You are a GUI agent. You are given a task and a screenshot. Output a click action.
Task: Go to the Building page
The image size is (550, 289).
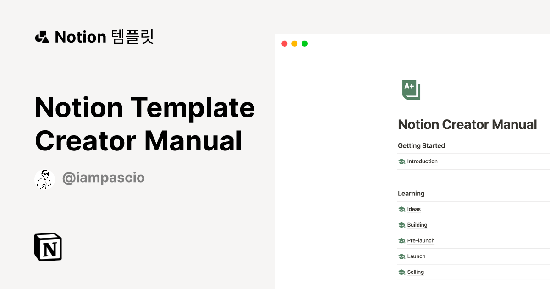(417, 225)
